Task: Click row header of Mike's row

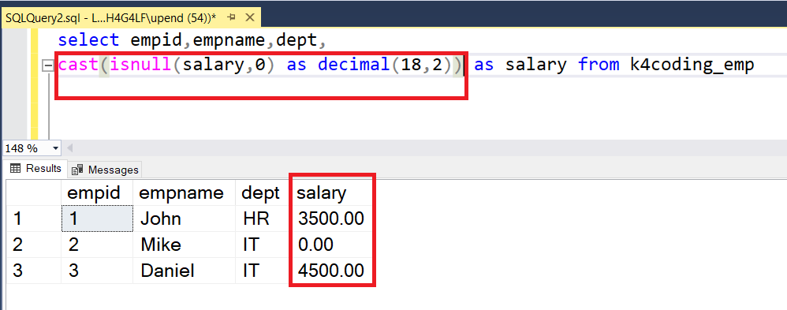Action: pos(33,245)
